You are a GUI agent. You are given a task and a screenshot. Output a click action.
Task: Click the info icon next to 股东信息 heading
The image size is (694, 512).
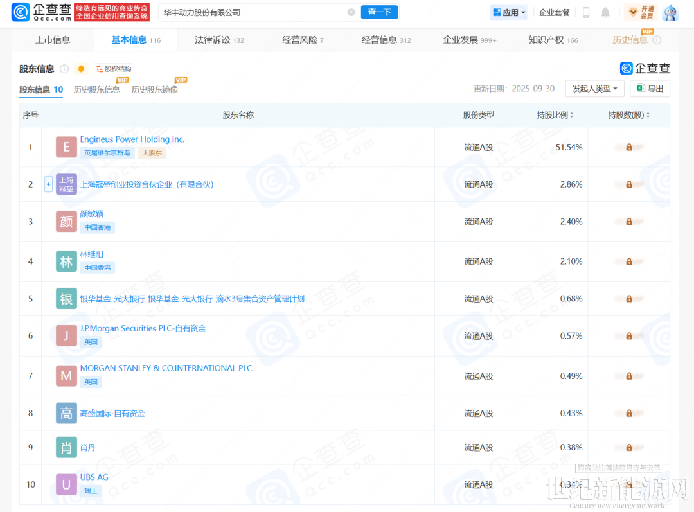64,69
